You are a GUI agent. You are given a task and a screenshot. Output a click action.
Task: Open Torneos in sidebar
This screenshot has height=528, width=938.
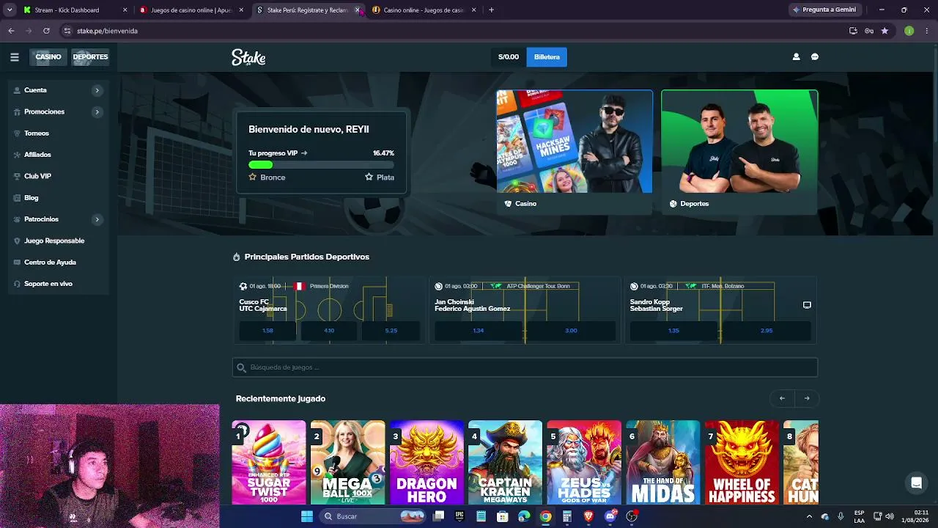point(37,133)
